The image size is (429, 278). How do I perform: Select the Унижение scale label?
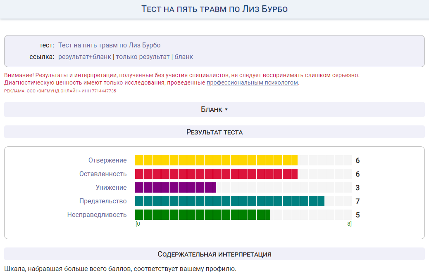click(x=111, y=188)
